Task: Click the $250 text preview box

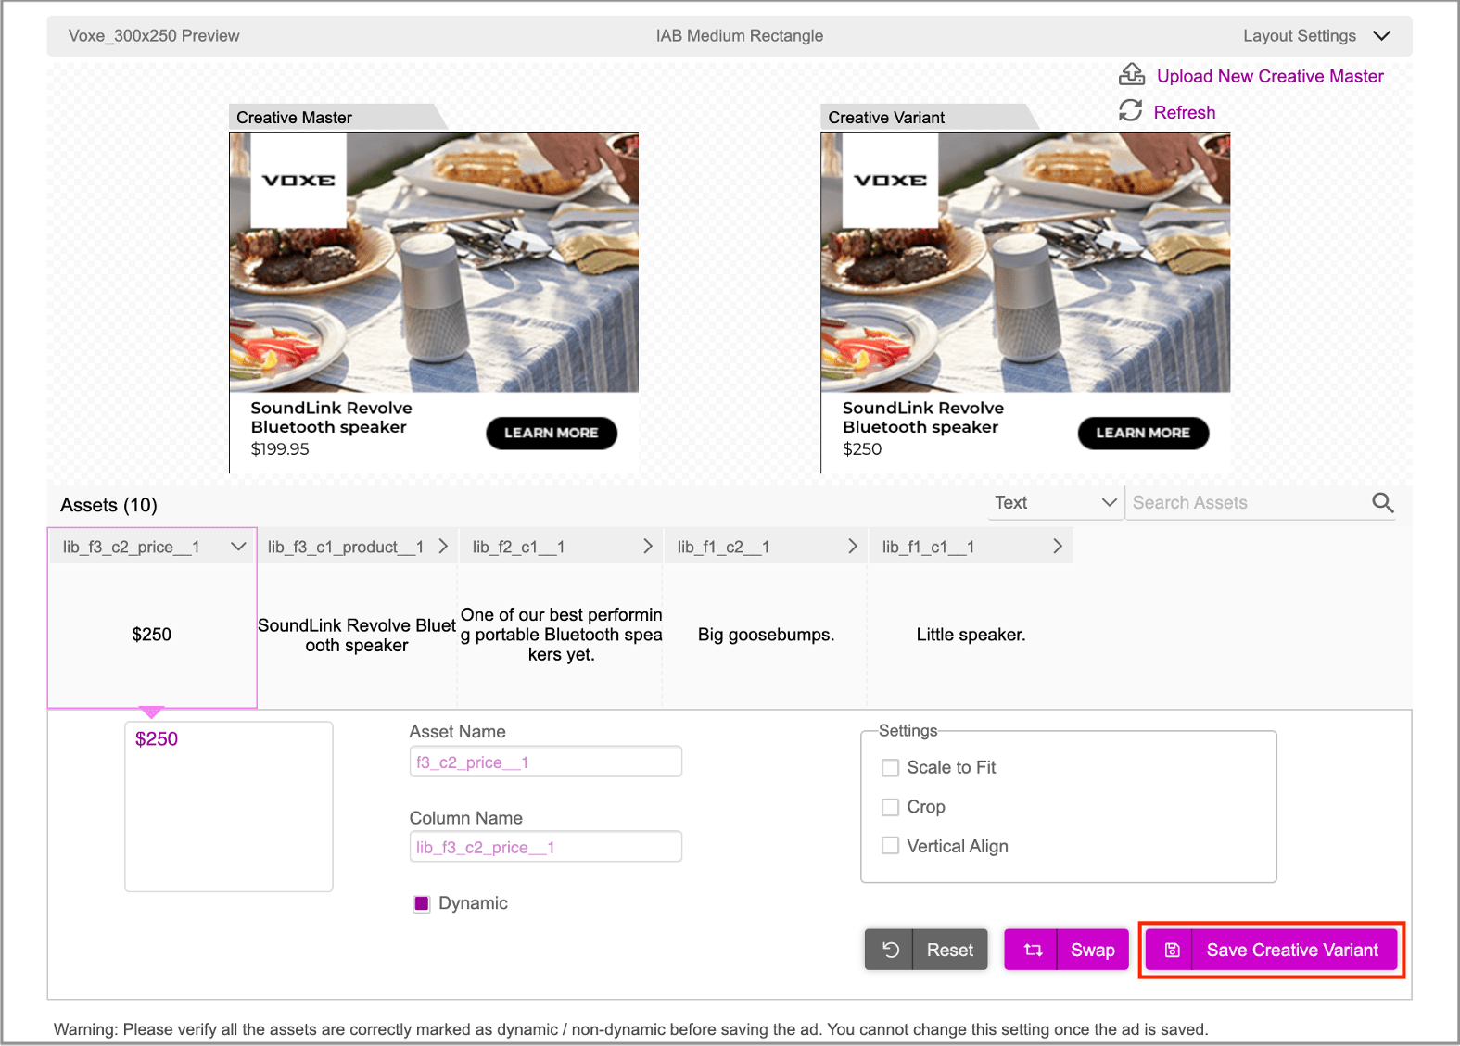Action: 229,807
